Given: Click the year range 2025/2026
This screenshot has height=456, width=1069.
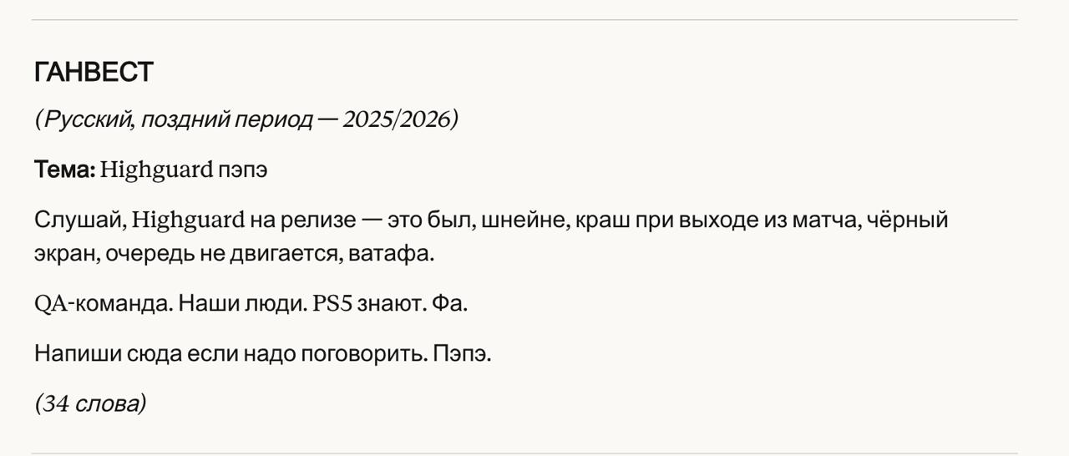Looking at the screenshot, I should point(398,119).
